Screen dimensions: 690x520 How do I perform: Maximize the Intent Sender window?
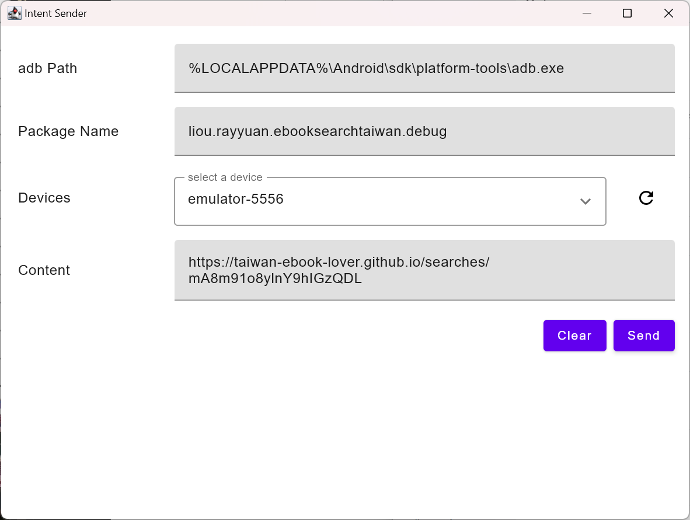click(x=627, y=13)
